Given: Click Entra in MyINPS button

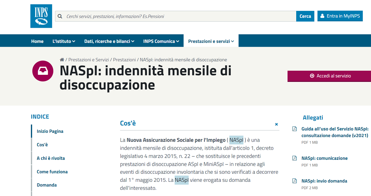Looking at the screenshot, I should pos(340,16).
